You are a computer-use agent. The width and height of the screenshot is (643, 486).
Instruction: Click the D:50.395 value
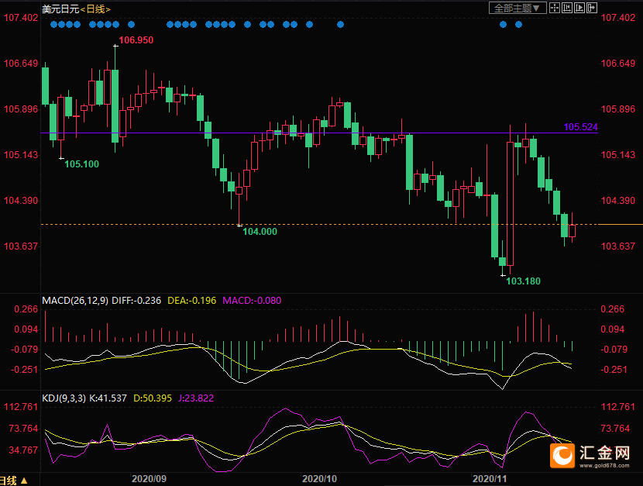point(153,398)
